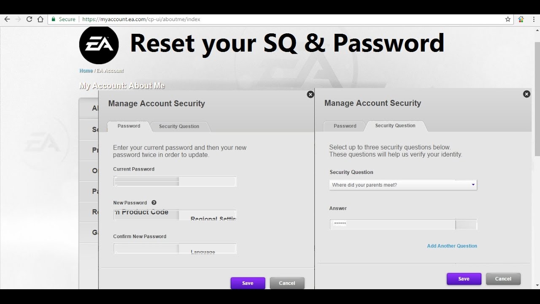
Task: Click the green Secure padlock icon
Action: (x=54, y=19)
